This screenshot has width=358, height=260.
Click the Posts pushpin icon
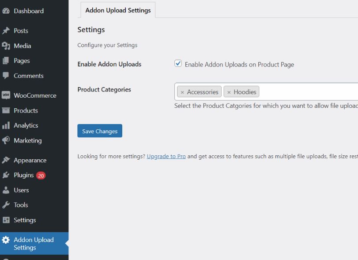tap(6, 30)
